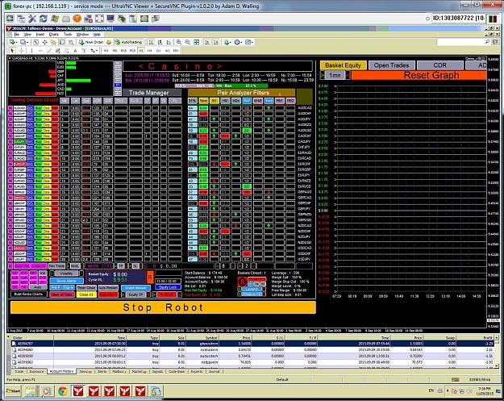Open the indicators list dropdown
The image size is (504, 401).
coord(227,42)
